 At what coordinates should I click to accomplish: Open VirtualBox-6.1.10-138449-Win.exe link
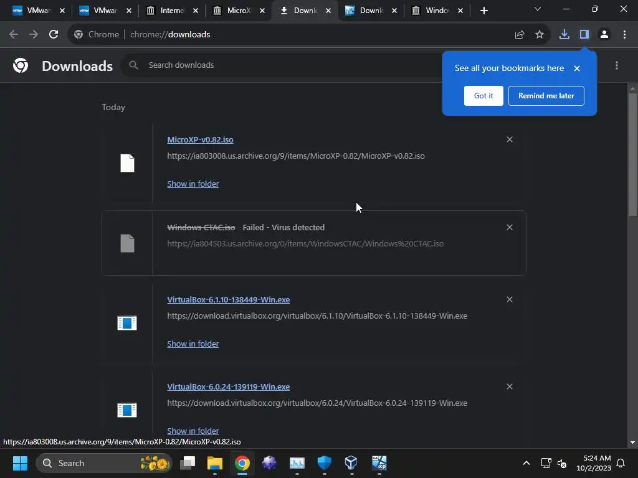228,299
